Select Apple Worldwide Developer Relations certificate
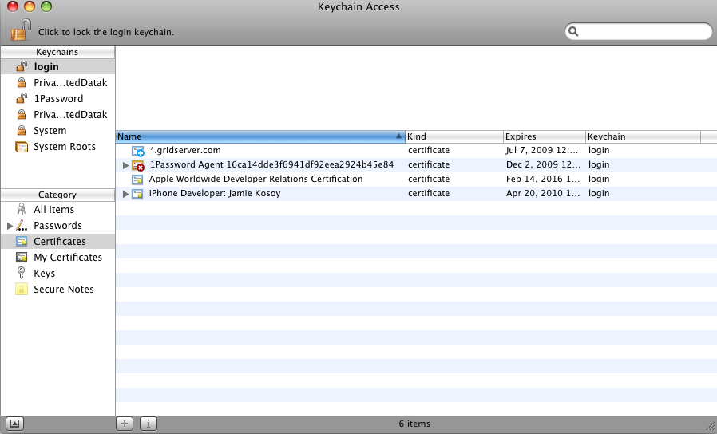717x434 pixels. click(x=256, y=179)
